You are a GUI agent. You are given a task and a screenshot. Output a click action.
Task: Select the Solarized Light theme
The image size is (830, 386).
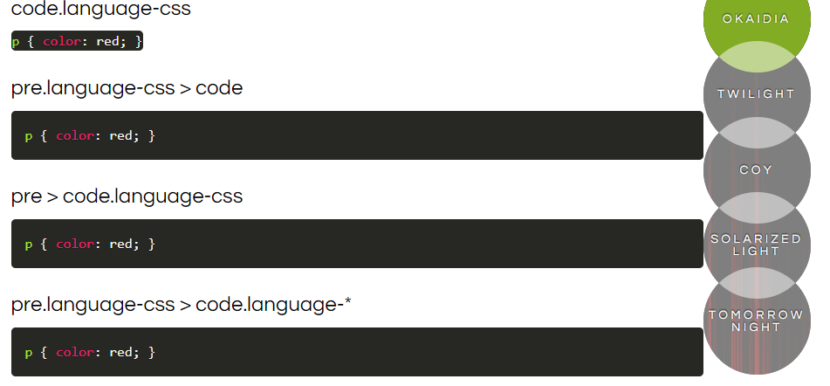click(x=756, y=245)
